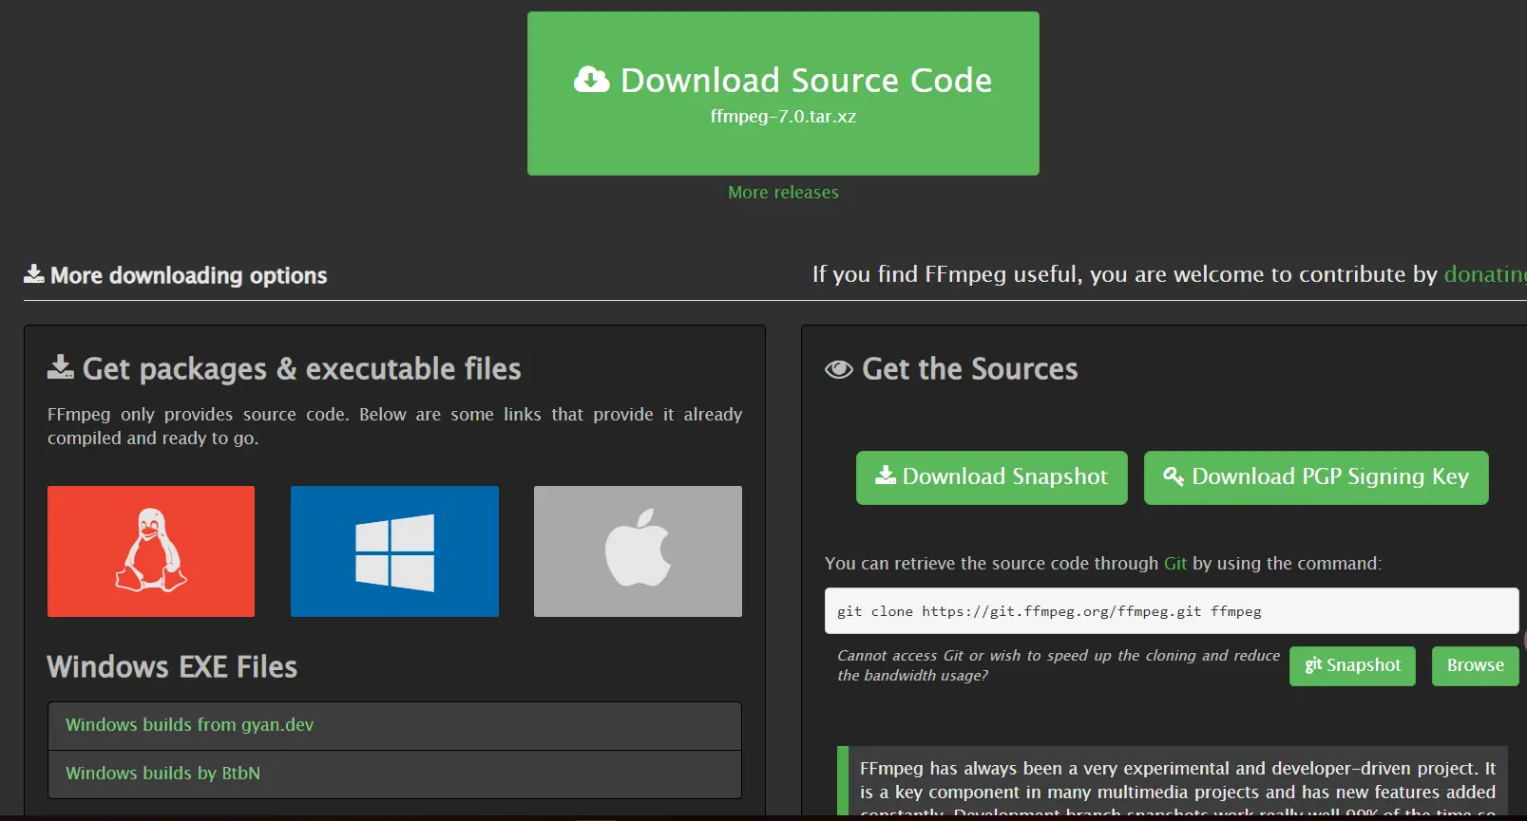
Task: Follow the Git hyperlink in the sentence
Action: (1175, 564)
